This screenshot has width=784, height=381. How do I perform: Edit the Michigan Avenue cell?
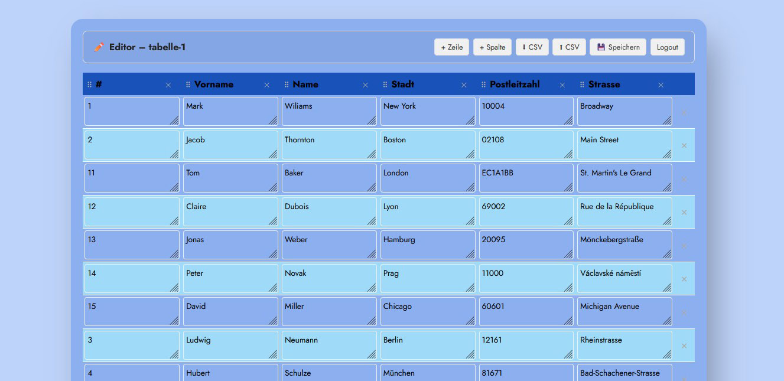(x=624, y=312)
